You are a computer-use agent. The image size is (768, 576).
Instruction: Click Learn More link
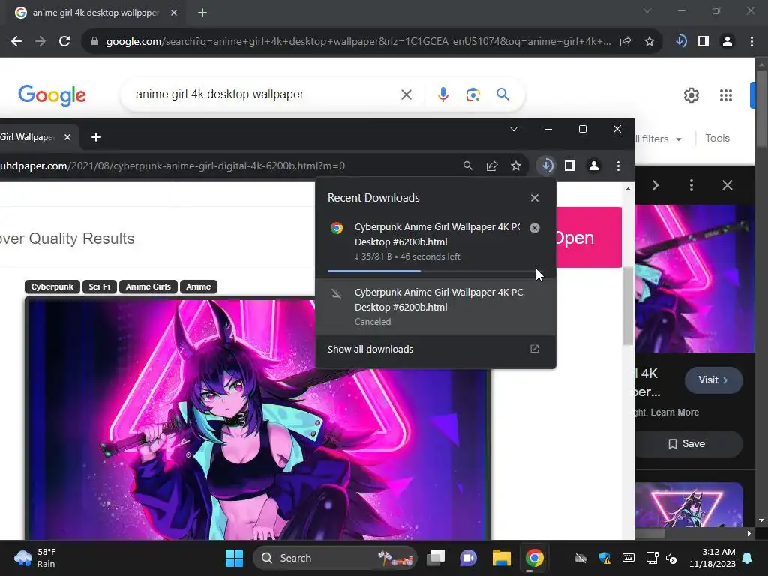click(x=674, y=412)
